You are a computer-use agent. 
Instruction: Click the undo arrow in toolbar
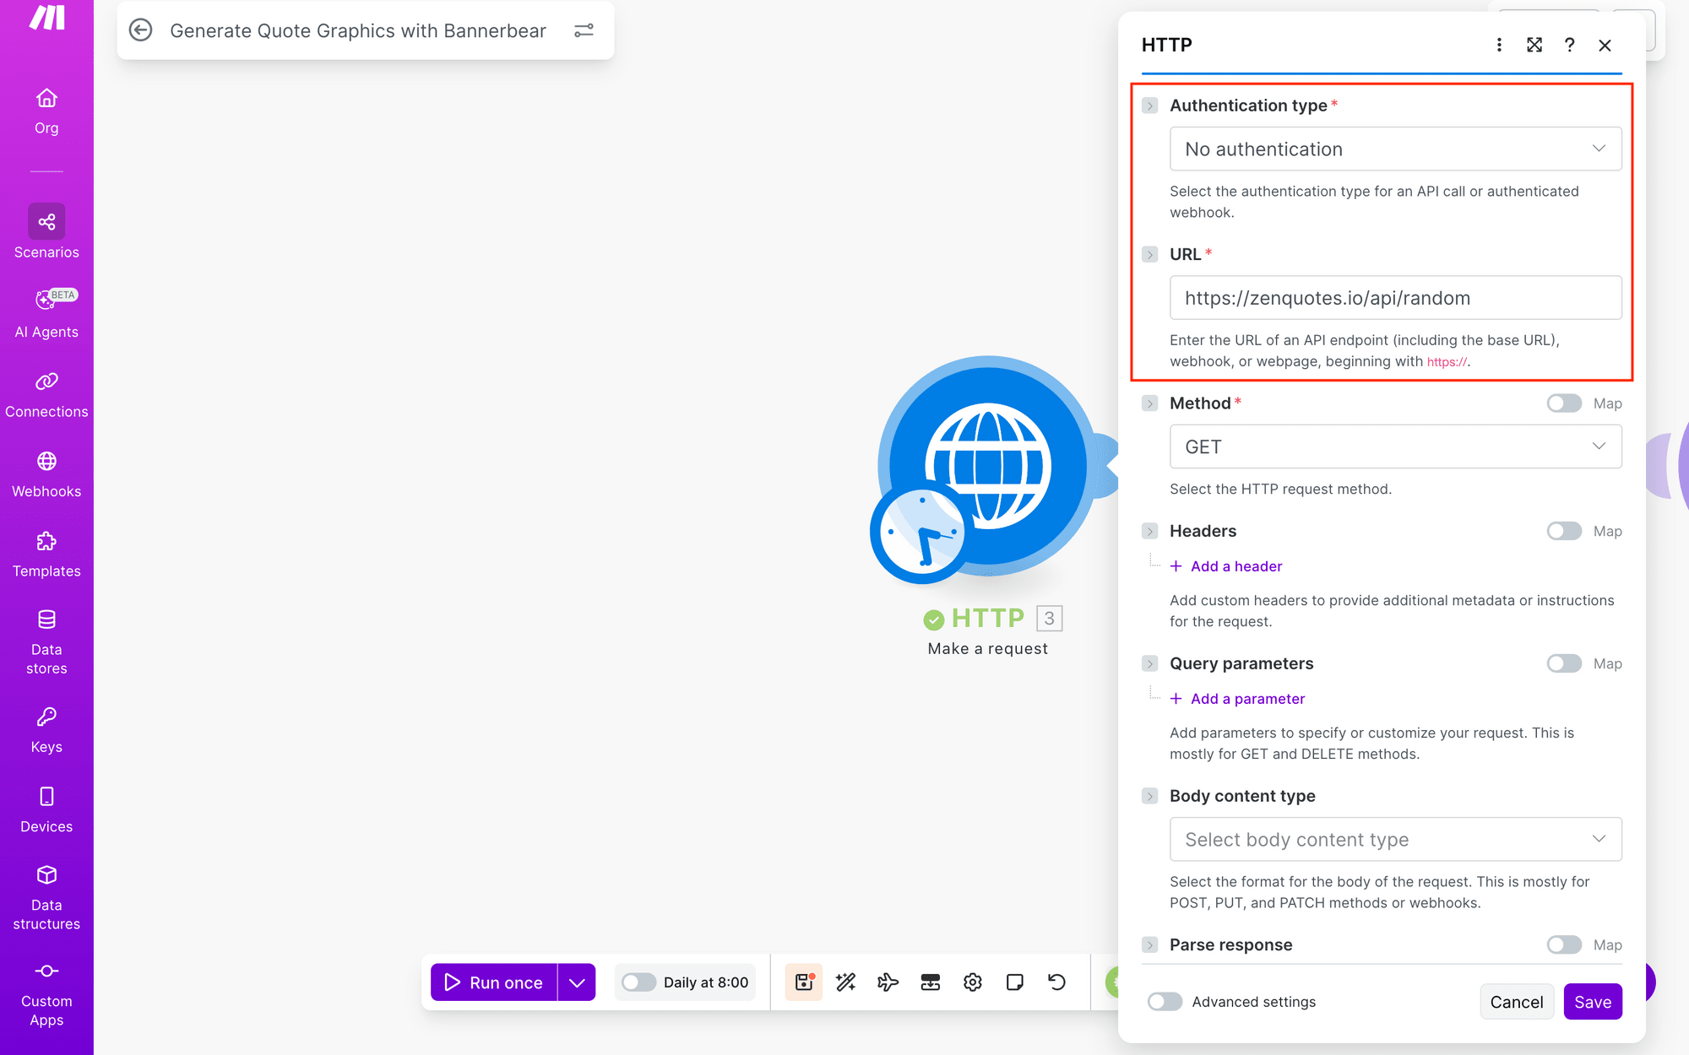tap(1056, 982)
